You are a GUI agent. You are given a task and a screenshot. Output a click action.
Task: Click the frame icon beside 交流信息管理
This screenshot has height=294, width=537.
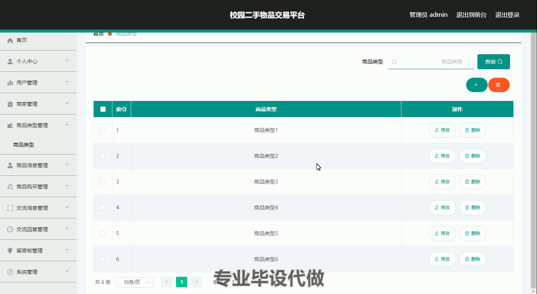coord(10,208)
